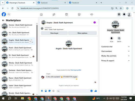Choose a sticker
This screenshot has width=135, height=101.
pos(49,91)
